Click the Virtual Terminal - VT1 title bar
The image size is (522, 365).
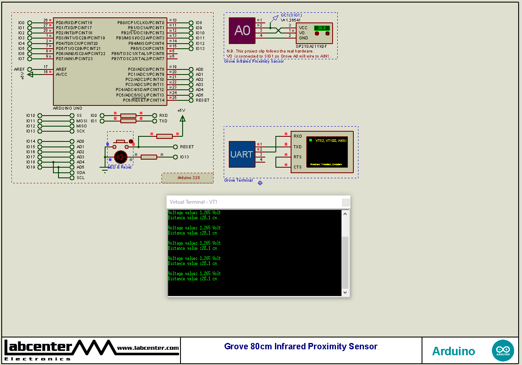(254, 202)
